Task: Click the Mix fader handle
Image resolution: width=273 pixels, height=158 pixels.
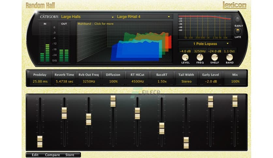Action: [235, 101]
